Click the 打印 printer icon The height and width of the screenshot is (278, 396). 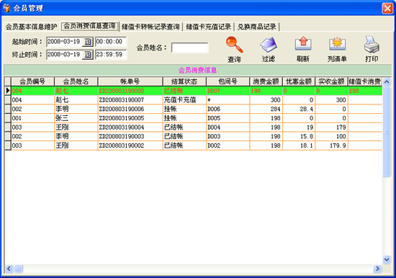(x=372, y=45)
